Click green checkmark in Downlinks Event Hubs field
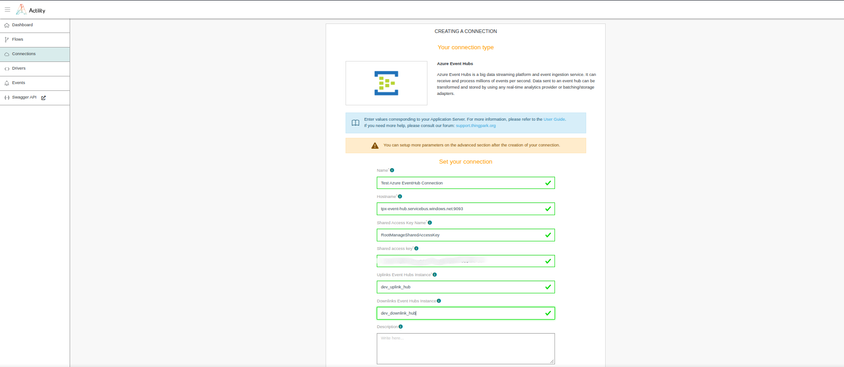Screen dimensions: 844x367 pyautogui.click(x=548, y=313)
